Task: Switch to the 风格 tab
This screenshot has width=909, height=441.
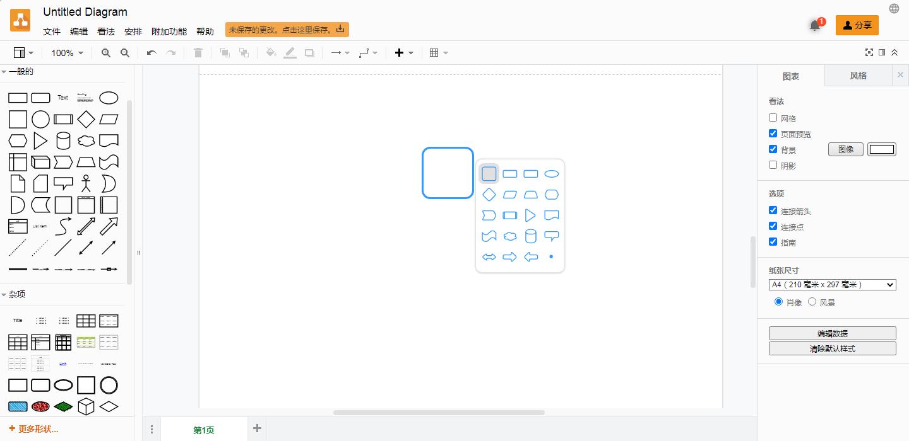Action: [858, 76]
